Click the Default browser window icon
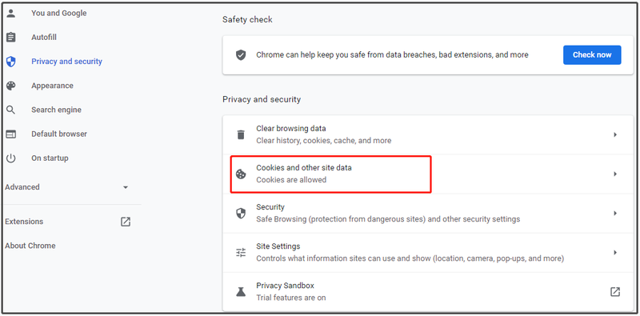Screen dimensions: 640x316 click(x=10, y=134)
